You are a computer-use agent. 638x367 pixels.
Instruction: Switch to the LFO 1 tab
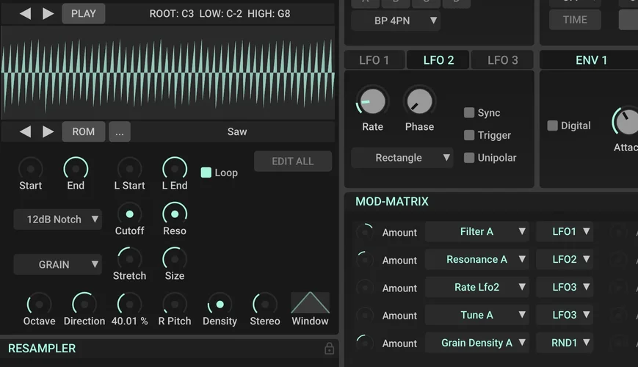tap(374, 60)
